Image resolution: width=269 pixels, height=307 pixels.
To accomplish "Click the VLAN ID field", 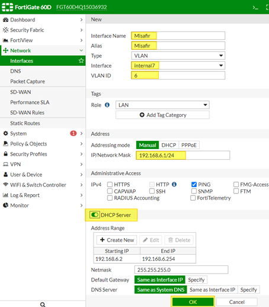I will [178, 75].
